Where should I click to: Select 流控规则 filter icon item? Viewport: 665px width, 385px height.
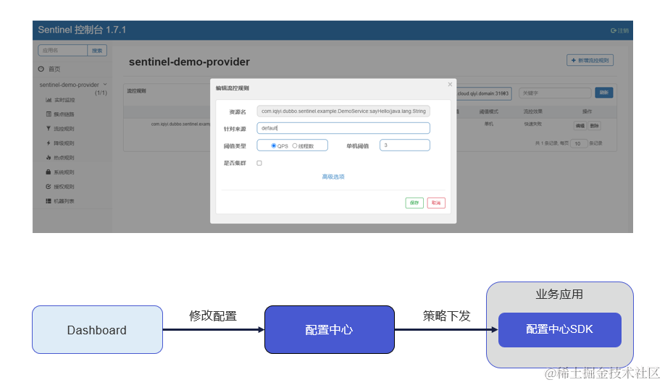[x=60, y=129]
